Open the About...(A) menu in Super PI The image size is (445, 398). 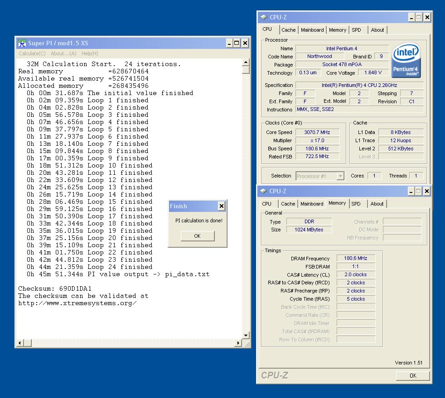tap(63, 53)
